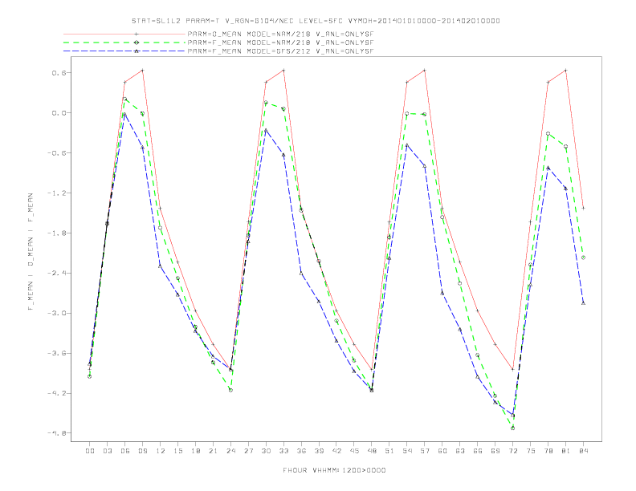The width and height of the screenshot is (636, 491).
Task: Click x-axis tick label 24
Action: (230, 451)
